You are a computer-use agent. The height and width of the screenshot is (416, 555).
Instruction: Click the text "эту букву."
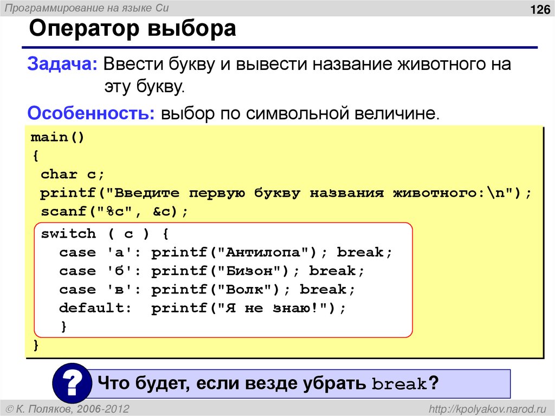[144, 86]
